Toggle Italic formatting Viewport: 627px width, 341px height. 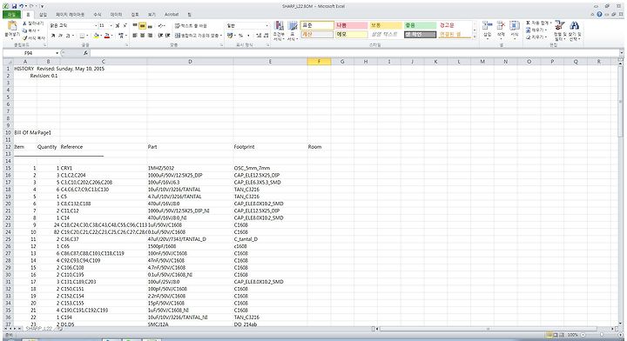coord(60,36)
